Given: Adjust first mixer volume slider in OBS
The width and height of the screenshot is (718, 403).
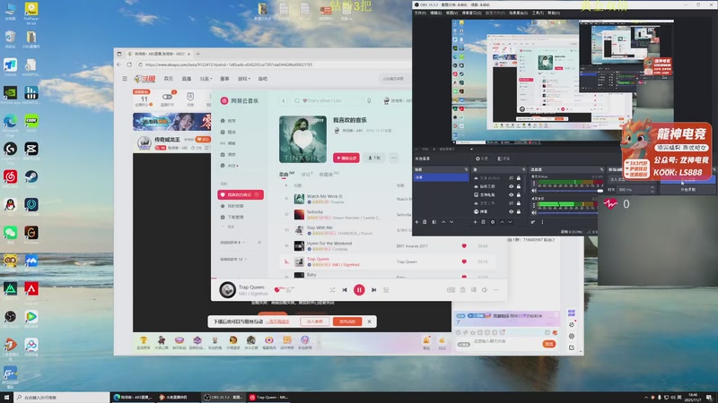Looking at the screenshot, I should [x=571, y=191].
